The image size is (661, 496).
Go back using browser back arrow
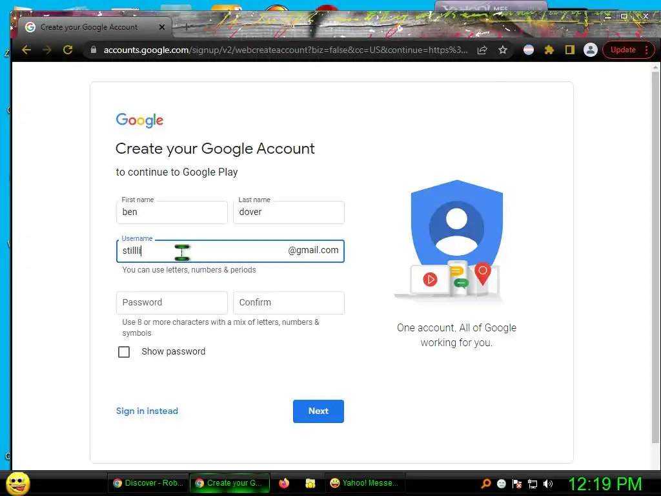(26, 50)
